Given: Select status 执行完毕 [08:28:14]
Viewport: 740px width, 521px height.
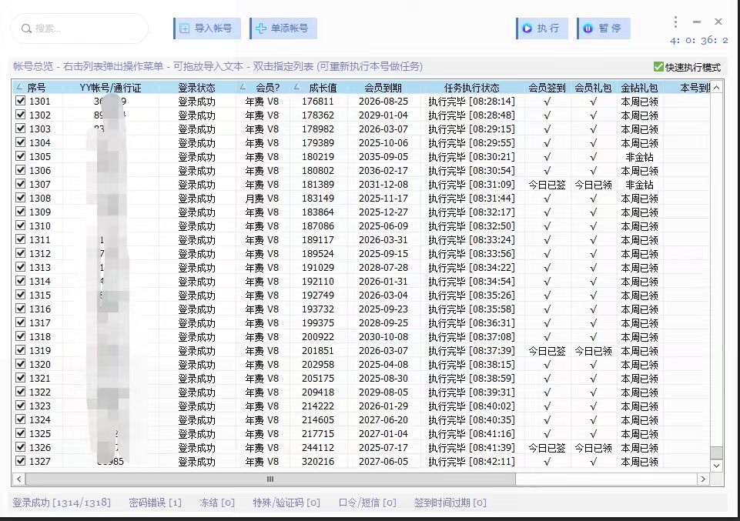Looking at the screenshot, I should click(472, 101).
